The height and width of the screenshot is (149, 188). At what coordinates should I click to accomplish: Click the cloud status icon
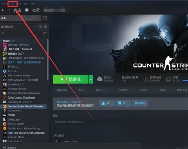tap(99, 79)
